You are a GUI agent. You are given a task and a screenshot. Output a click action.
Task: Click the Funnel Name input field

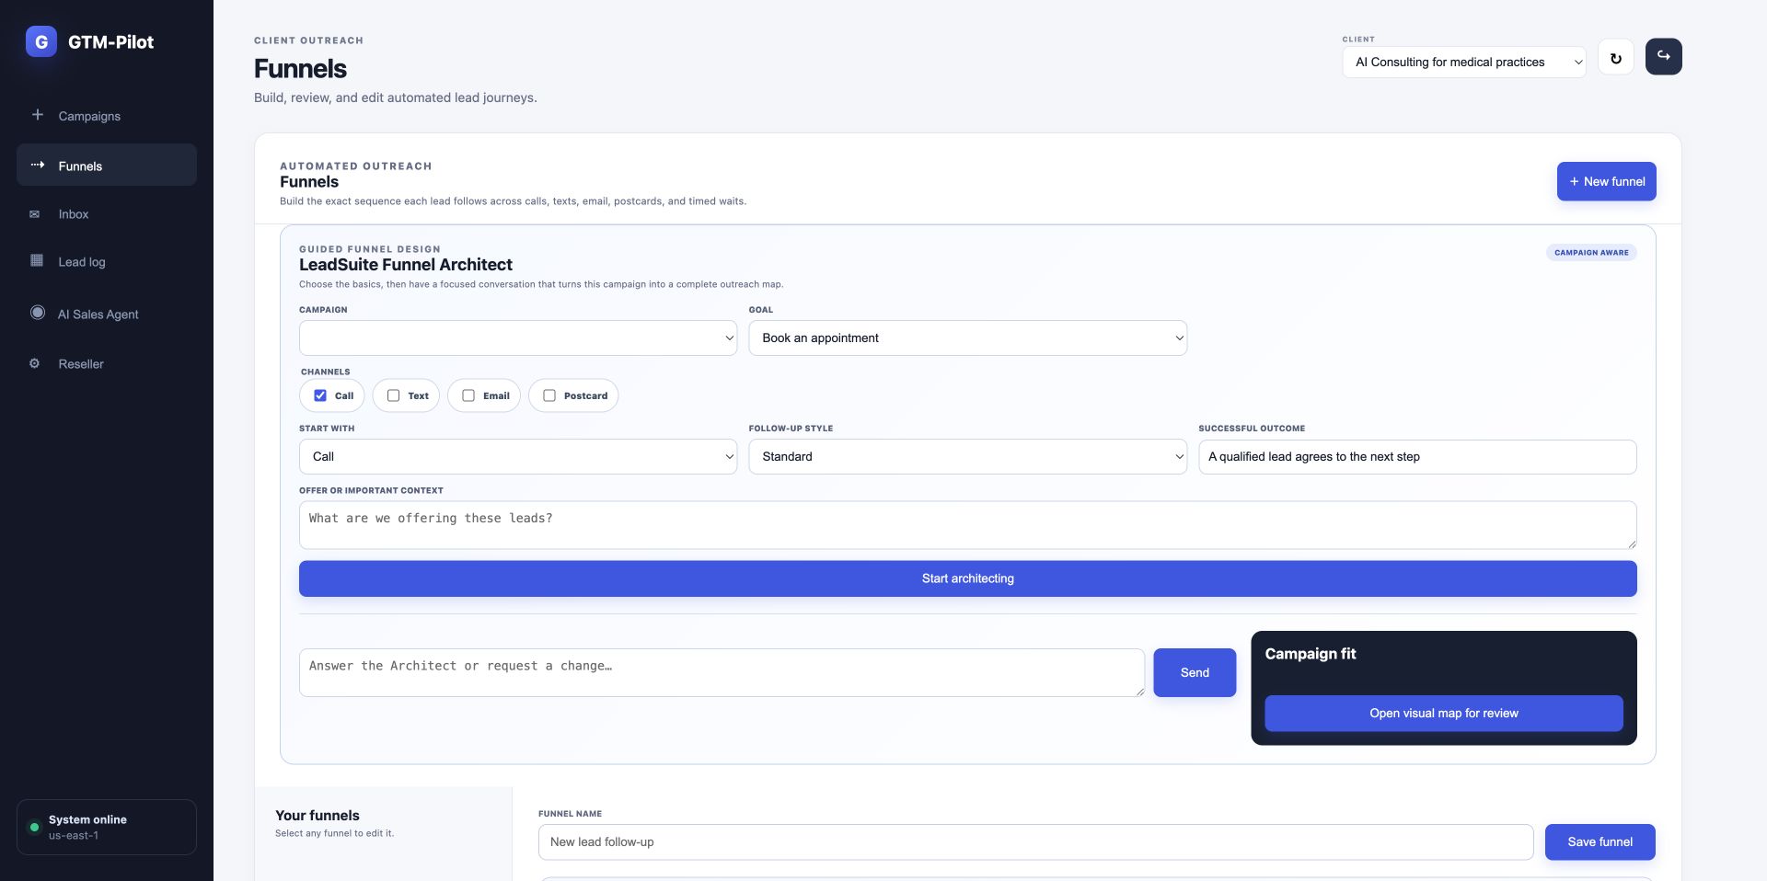point(1036,842)
